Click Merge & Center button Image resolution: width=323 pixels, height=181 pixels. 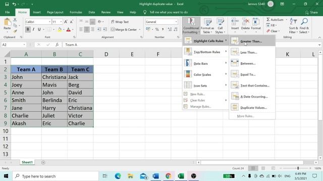[x=124, y=30]
